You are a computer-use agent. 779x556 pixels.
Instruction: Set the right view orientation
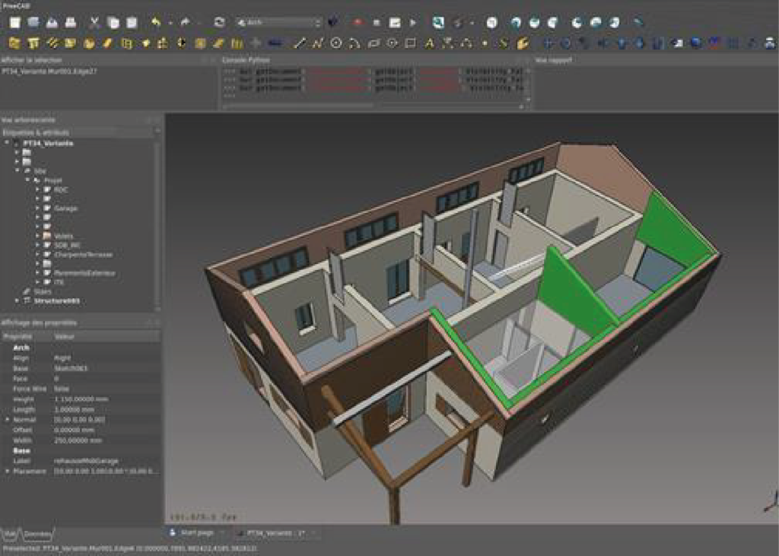coord(552,23)
